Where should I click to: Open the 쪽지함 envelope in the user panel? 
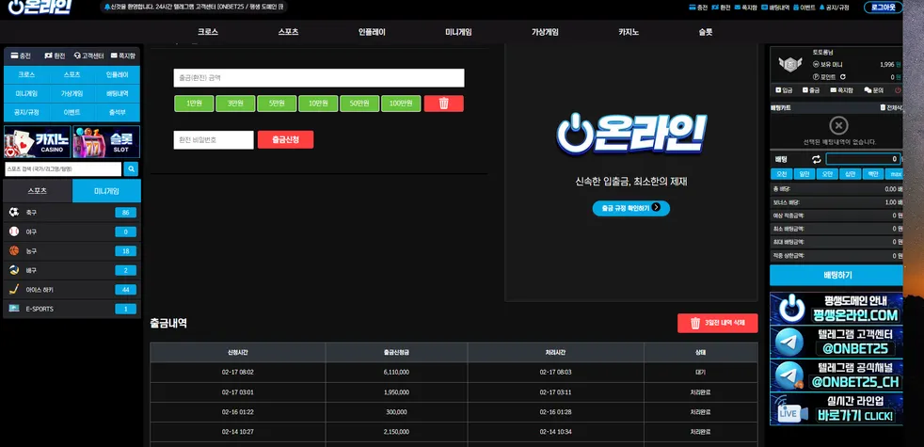[841, 90]
